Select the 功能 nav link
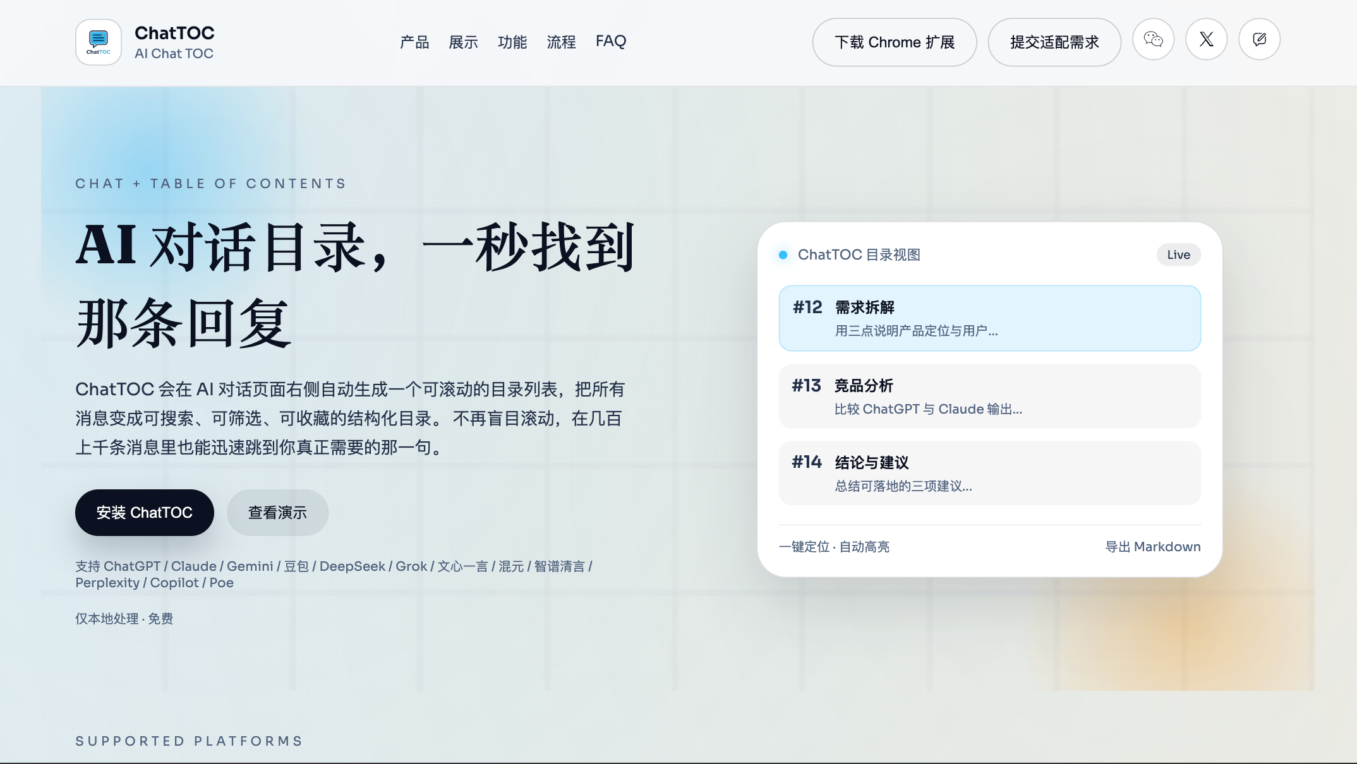Screen dimensions: 1357x764 pos(512,42)
